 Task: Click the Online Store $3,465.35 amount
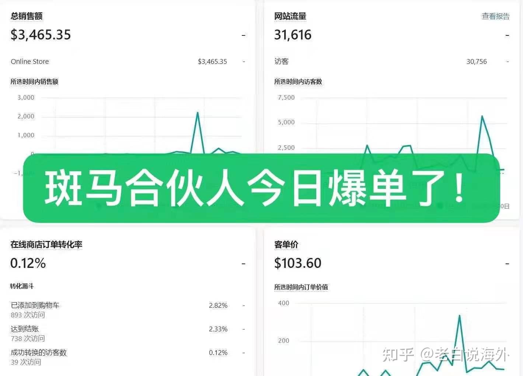pyautogui.click(x=212, y=62)
